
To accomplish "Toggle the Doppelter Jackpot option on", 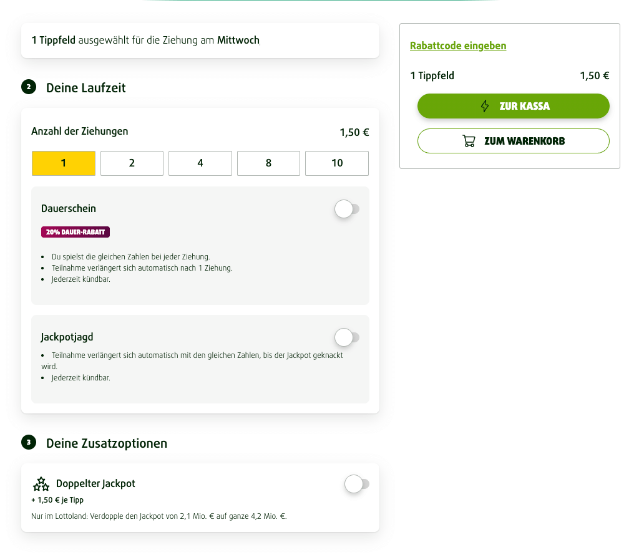I will (x=356, y=484).
